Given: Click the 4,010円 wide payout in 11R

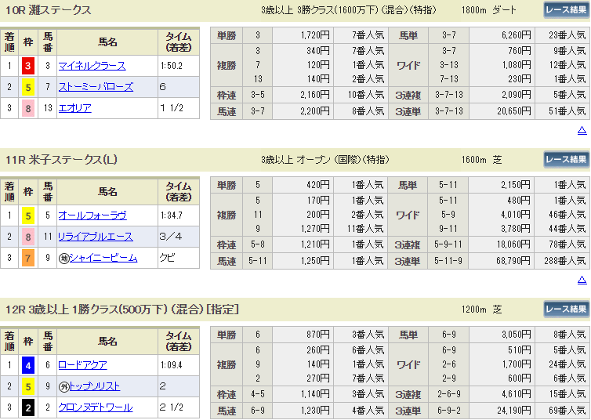Looking at the screenshot, I should click(x=516, y=215).
